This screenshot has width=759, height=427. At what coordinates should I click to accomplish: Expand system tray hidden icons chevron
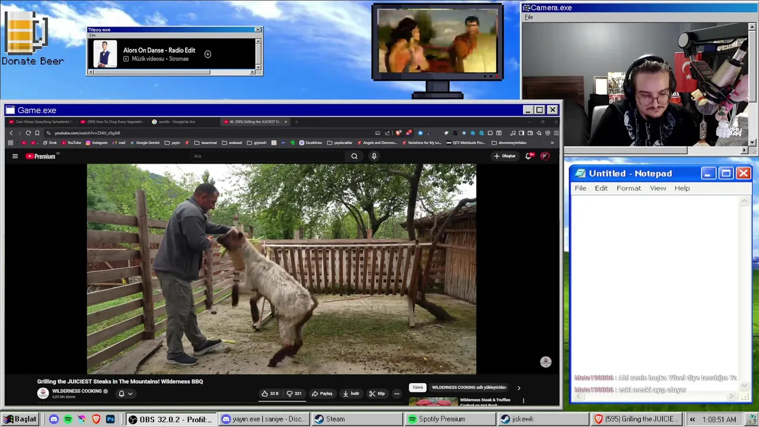692,419
